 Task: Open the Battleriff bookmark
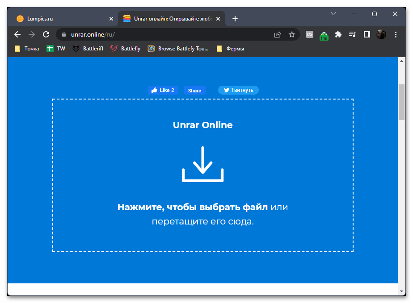(x=88, y=49)
